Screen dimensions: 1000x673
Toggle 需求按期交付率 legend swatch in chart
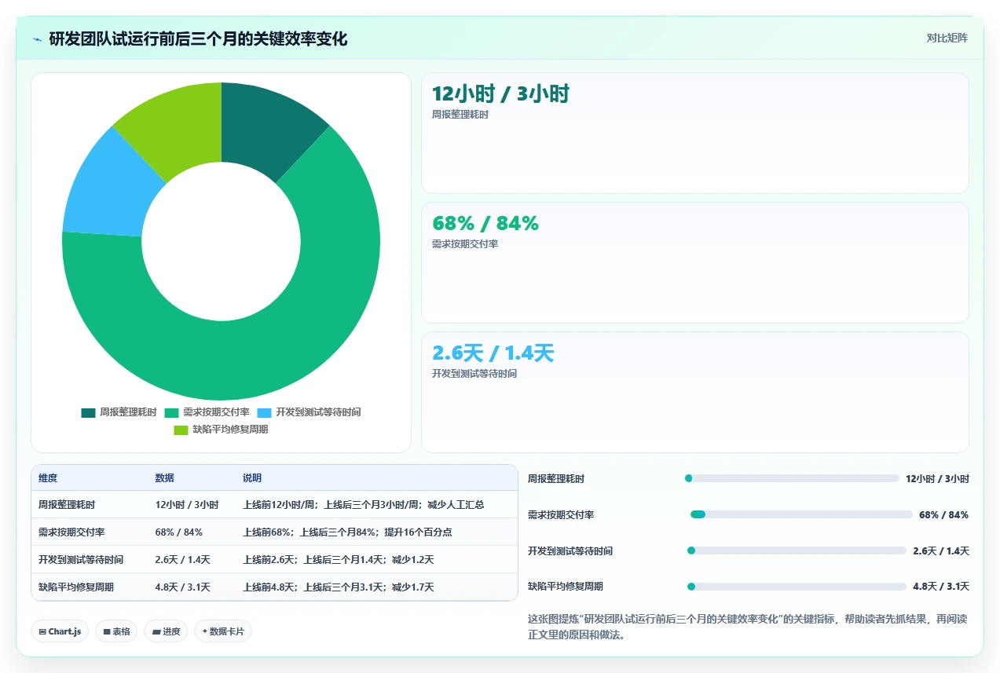171,412
